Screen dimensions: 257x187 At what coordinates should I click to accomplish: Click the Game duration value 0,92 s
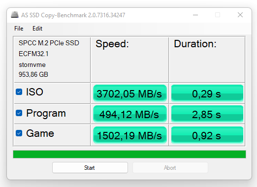pos(207,135)
